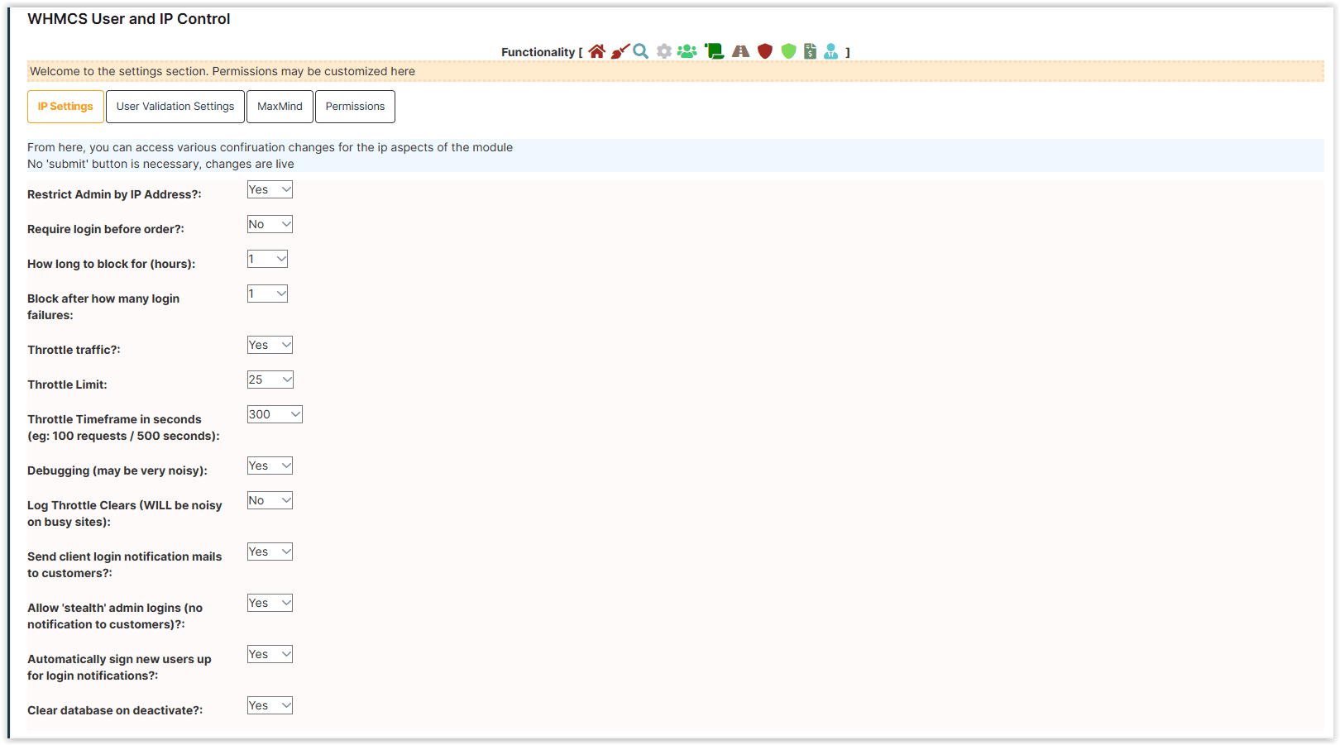Click the teal user person icon

tap(831, 51)
